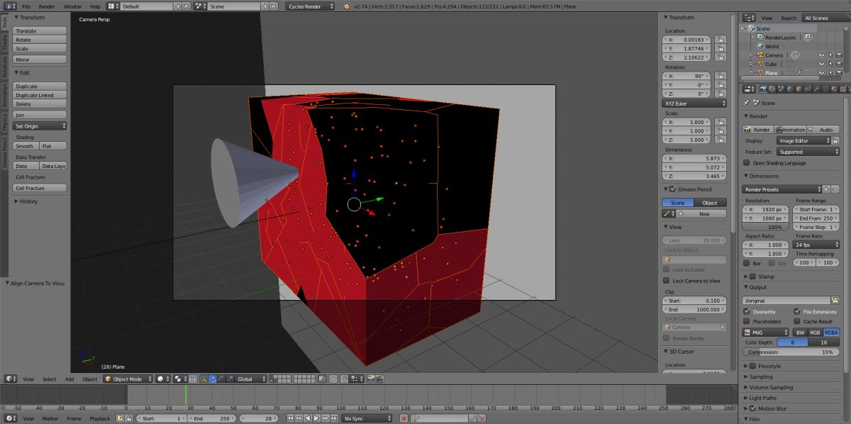Click the play reverse button in timeline
The width and height of the screenshot is (851, 424).
[308, 418]
